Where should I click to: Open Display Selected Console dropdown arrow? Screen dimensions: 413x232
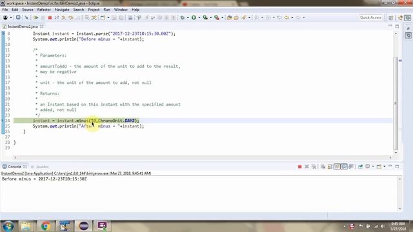pyautogui.click(x=373, y=166)
